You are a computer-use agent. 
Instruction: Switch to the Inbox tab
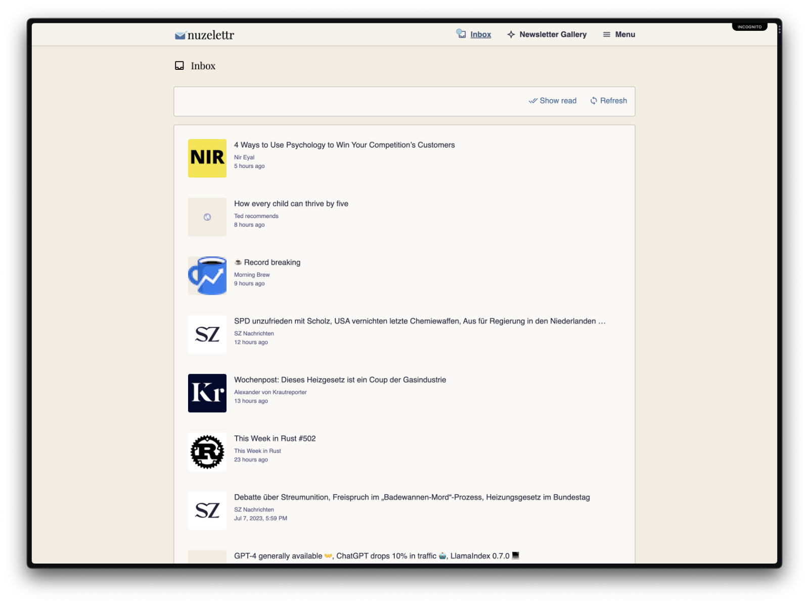coord(480,34)
